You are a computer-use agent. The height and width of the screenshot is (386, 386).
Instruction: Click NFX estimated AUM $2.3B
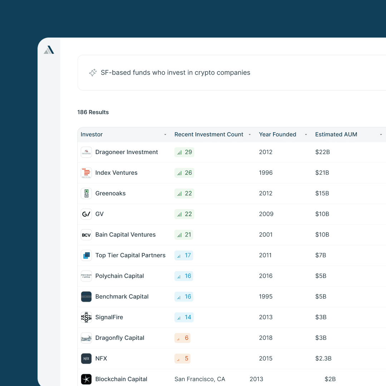point(323,359)
